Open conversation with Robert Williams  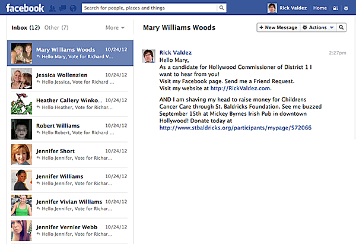[70, 129]
